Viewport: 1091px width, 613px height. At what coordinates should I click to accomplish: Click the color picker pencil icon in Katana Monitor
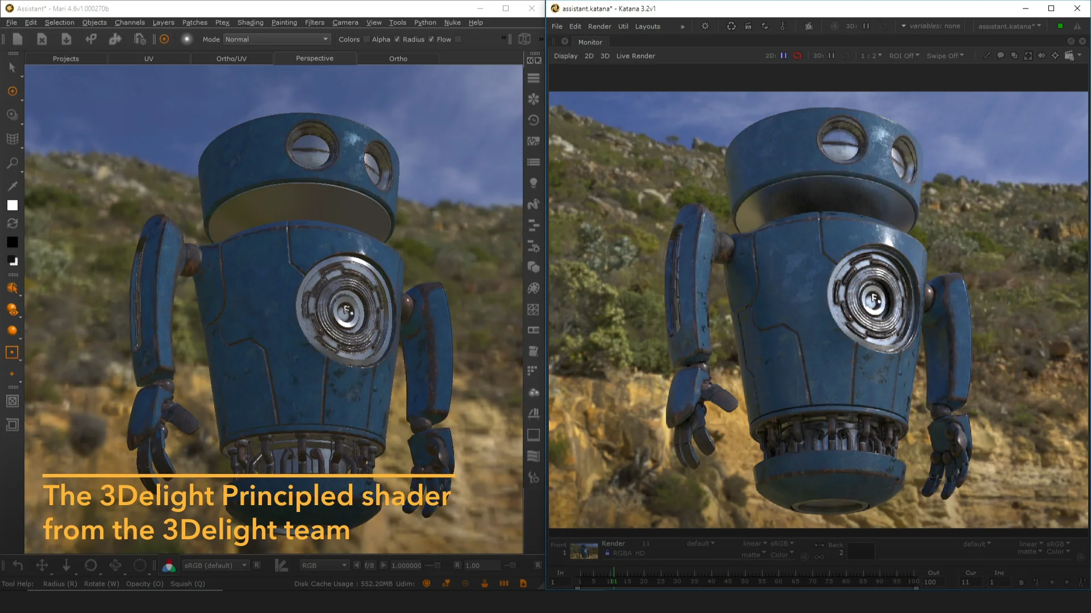987,56
